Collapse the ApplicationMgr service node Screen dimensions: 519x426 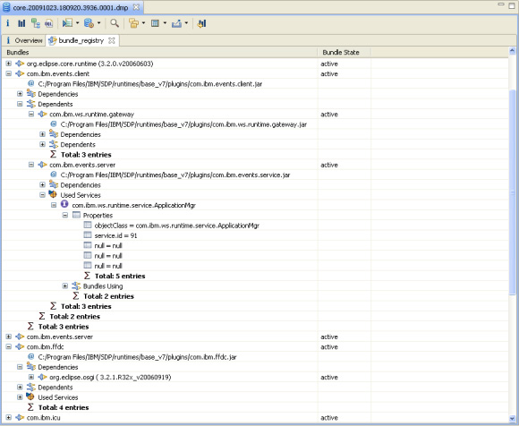point(54,205)
